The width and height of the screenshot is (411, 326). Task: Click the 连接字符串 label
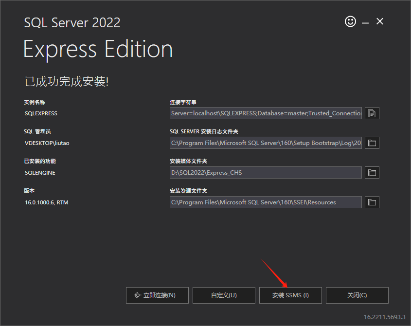point(183,102)
